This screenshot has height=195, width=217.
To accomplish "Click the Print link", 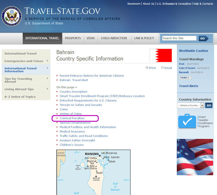I will pyautogui.click(x=152, y=68).
